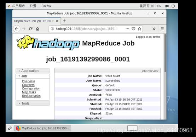Click the Started time 15:50:32 value
Viewport: 196px width, 137px height.
pyautogui.click(x=124, y=104)
